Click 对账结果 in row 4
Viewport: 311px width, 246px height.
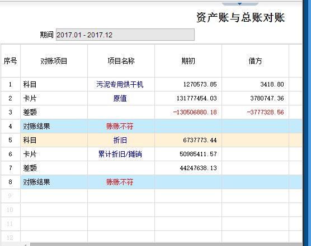[36, 126]
